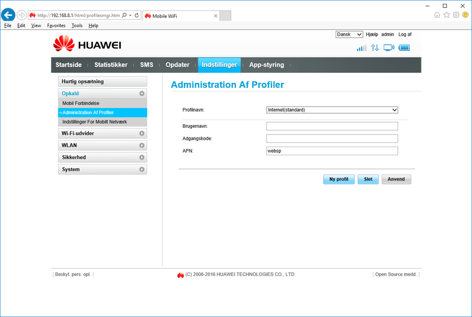Viewport: 472px width, 317px height.
Task: Click the browser forward arrow button
Action: pyautogui.click(x=21, y=15)
